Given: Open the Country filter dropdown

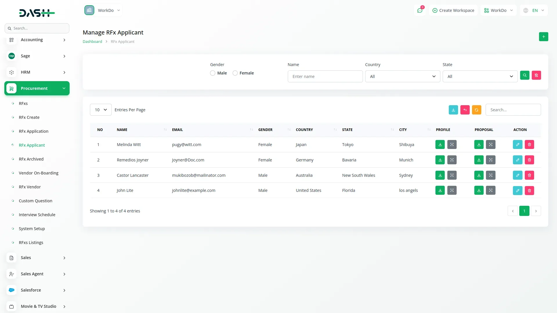Looking at the screenshot, I should point(402,77).
